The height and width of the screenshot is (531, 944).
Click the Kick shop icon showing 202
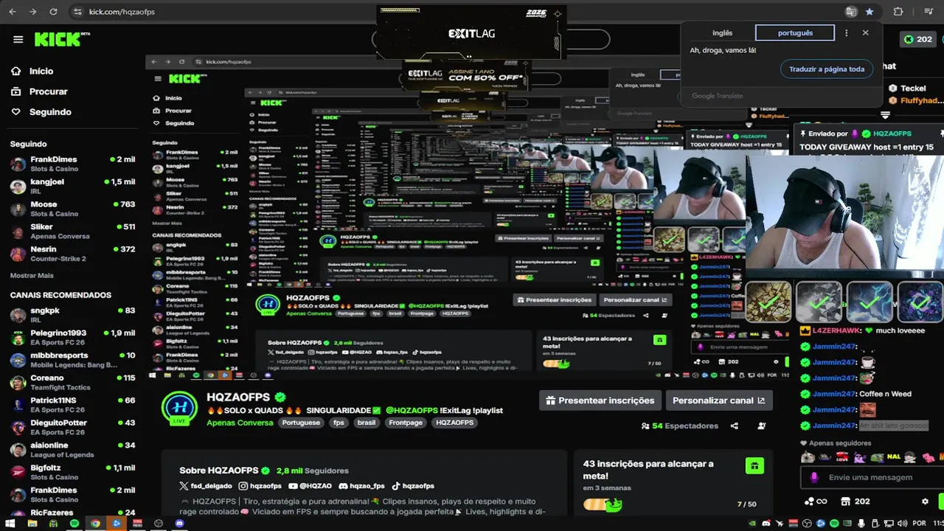point(855,502)
